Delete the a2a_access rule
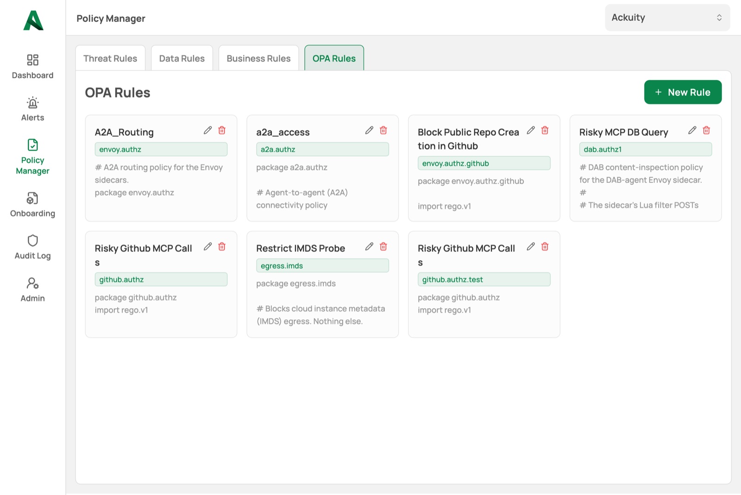This screenshot has height=495, width=741. [383, 130]
